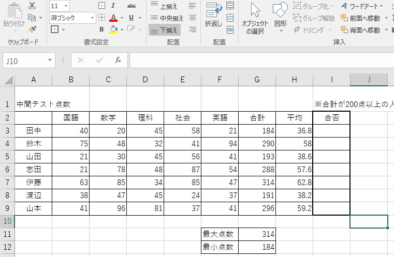Open the 前面へ移動 dropdown arrow
Image resolution: width=394 pixels, height=257 pixels.
(386, 18)
